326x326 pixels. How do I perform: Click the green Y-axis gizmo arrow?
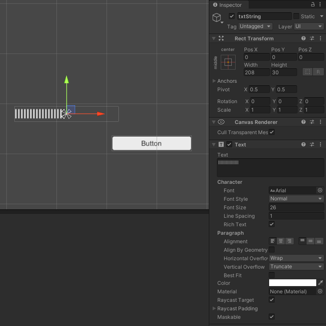(67, 80)
